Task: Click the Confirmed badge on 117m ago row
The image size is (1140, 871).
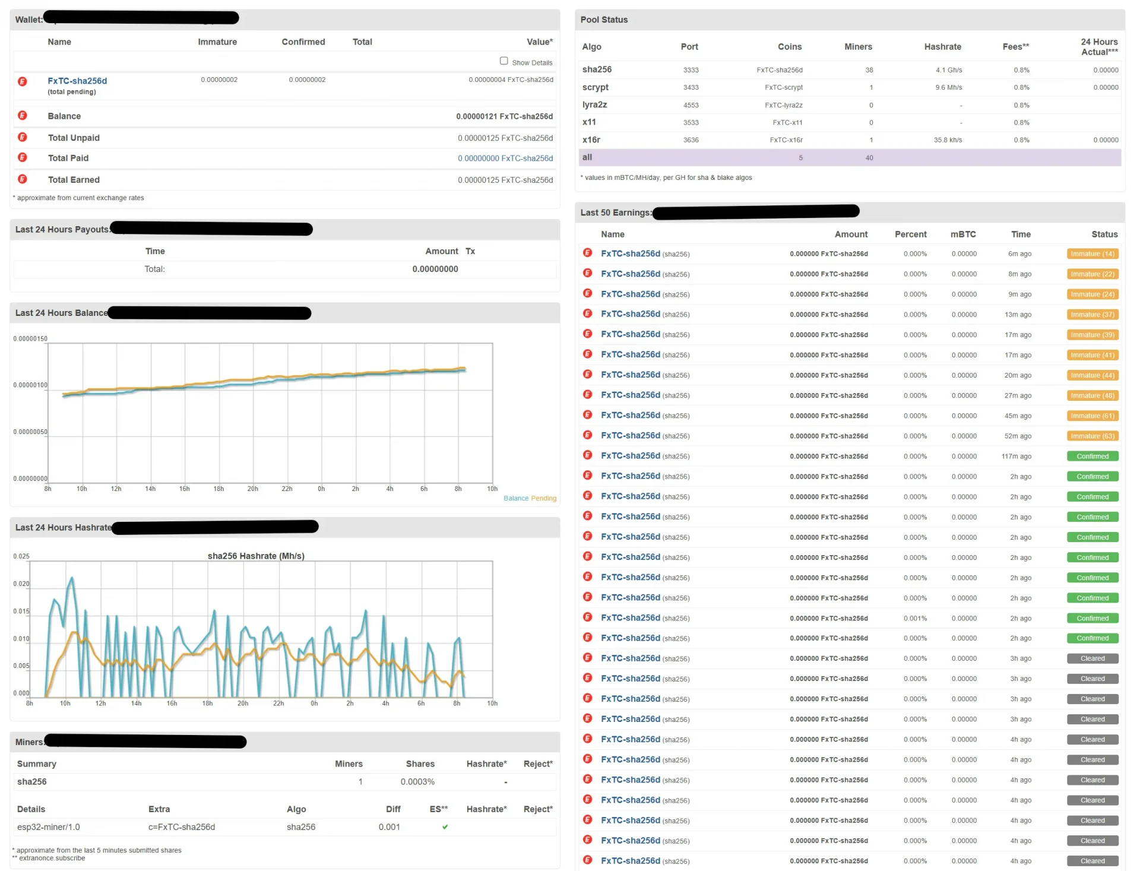Action: coord(1092,457)
